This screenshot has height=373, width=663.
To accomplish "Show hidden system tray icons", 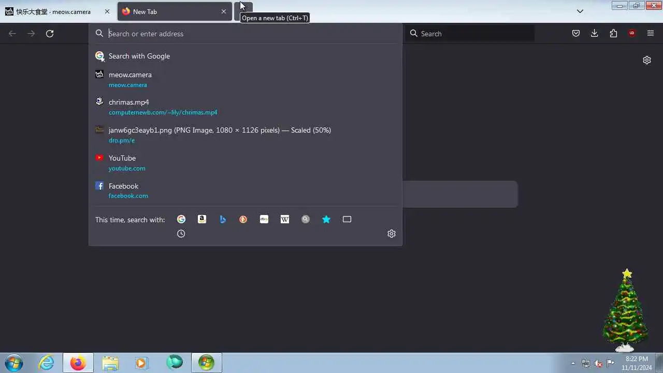I will click(x=573, y=363).
